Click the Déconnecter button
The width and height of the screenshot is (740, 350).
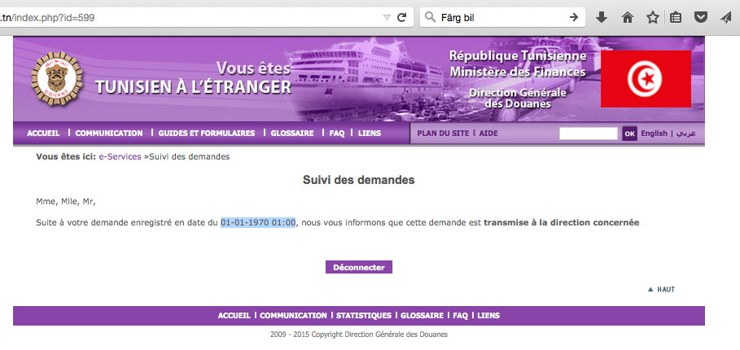(x=359, y=268)
